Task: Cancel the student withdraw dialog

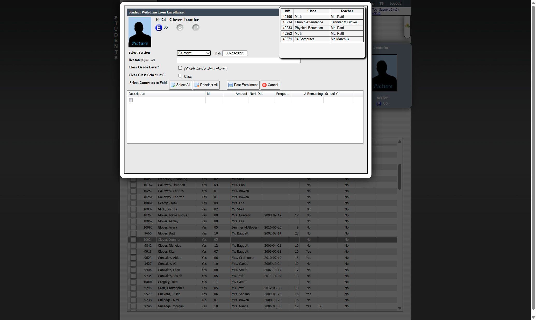Action: pos(270,85)
